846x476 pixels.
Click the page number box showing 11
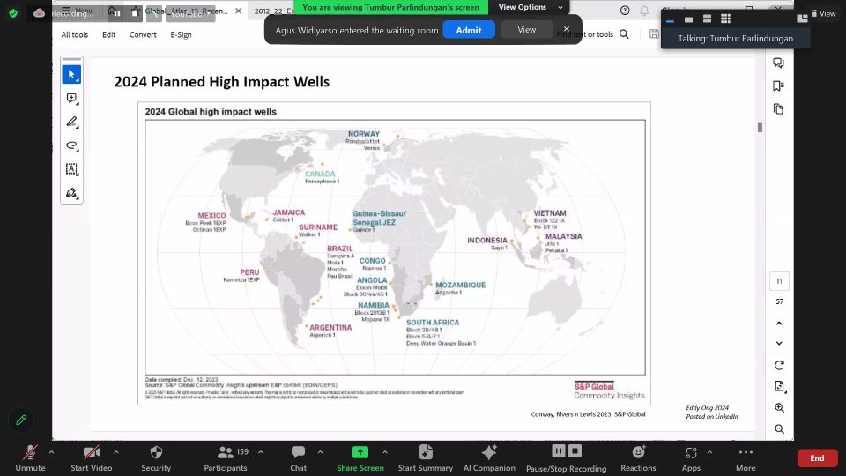[x=779, y=282]
